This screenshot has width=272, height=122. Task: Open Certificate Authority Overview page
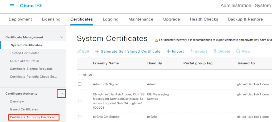(x=17, y=102)
